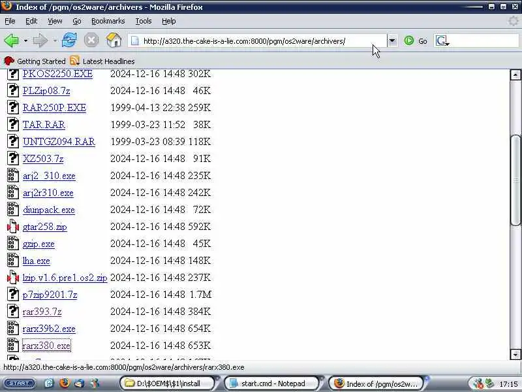Click the diunpack.exe link
522x392 pixels.
48,210
